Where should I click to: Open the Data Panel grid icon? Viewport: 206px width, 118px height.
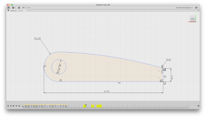click(x=8, y=8)
